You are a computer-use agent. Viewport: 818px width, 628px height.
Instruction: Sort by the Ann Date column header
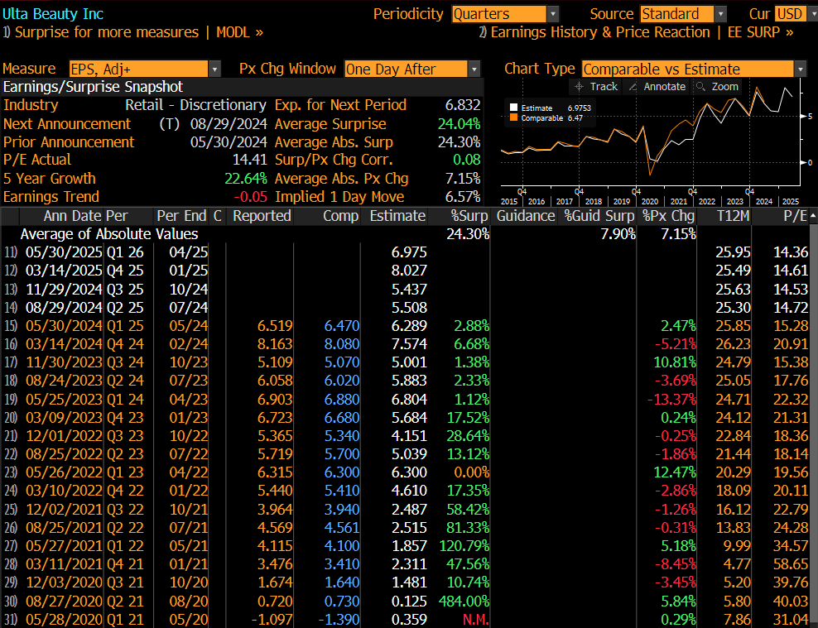[x=74, y=216]
